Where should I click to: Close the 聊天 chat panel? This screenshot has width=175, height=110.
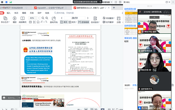click(169, 2)
